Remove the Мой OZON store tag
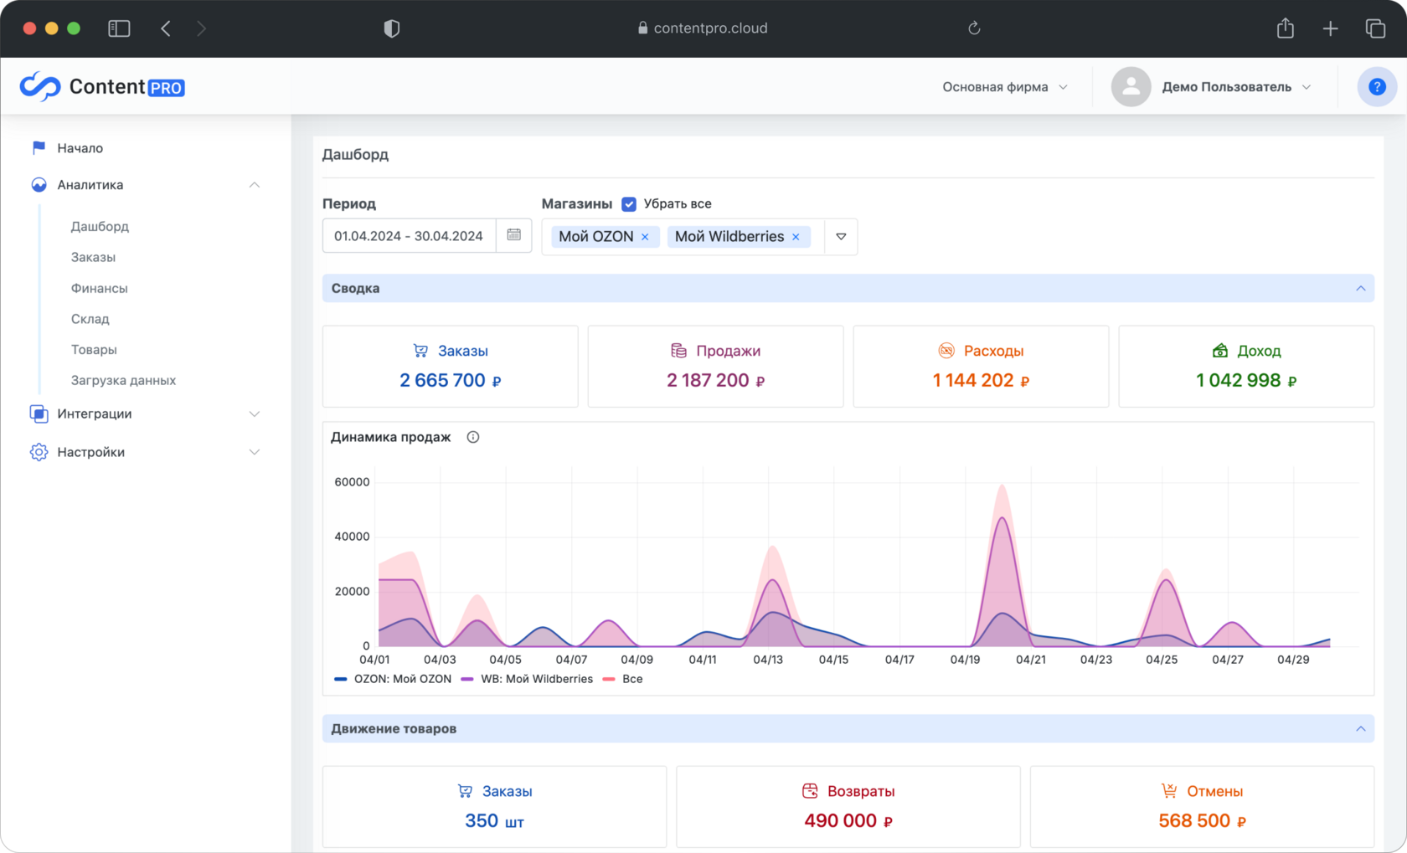The image size is (1407, 853). [x=645, y=237]
